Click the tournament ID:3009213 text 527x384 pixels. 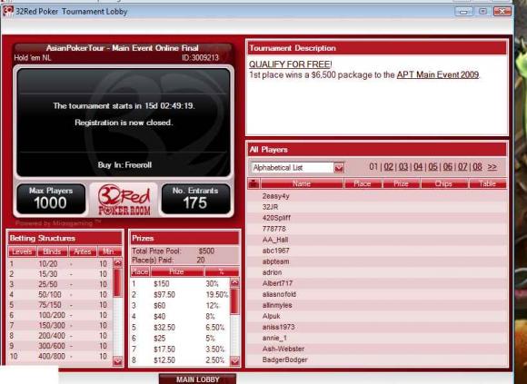(x=200, y=58)
